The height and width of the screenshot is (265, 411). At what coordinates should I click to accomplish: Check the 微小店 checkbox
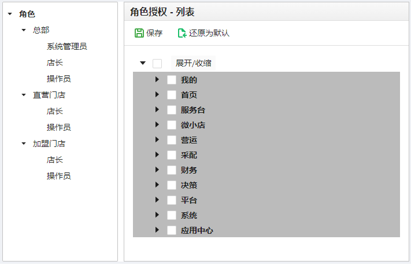tap(172, 125)
